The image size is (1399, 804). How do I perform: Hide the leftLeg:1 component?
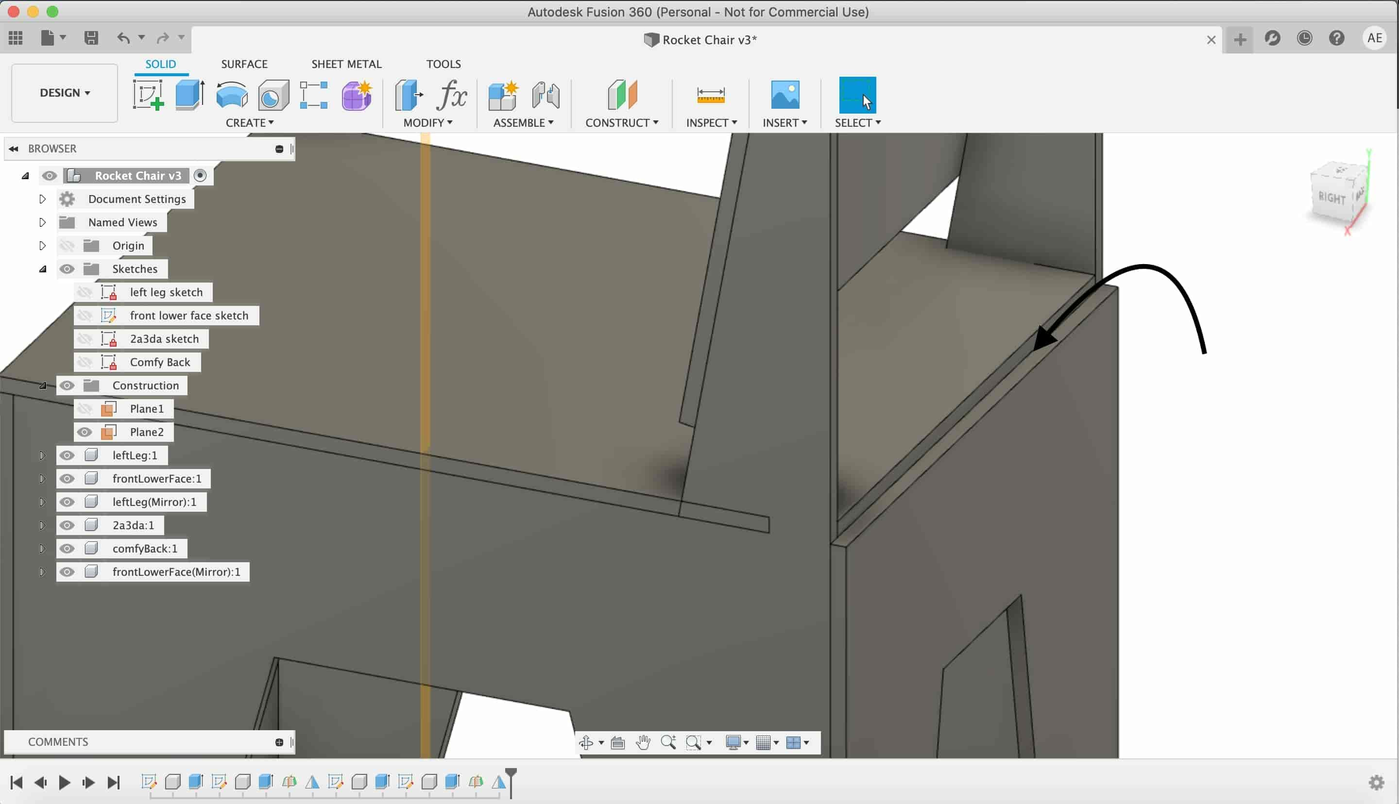click(x=67, y=455)
